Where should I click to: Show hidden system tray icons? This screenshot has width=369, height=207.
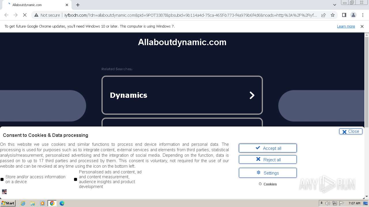(x=321, y=203)
